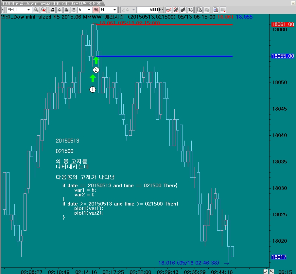
Task: Click the document with play arrow icon
Action: coord(199,10)
